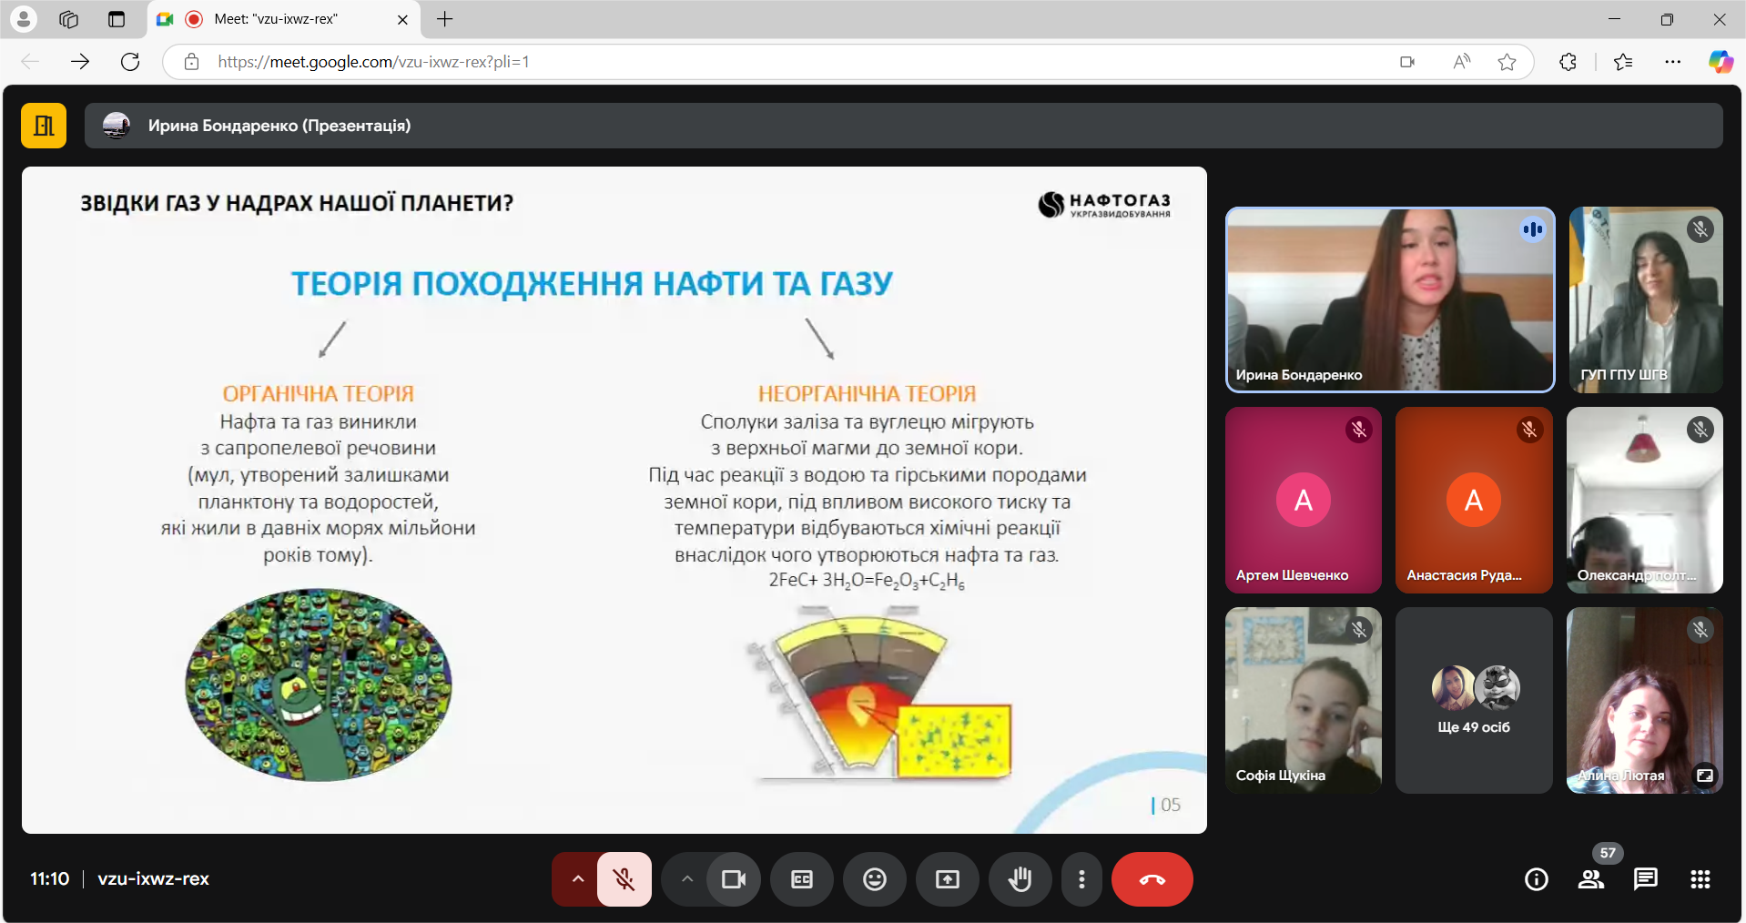Screen dimensions: 1746x923
Task: Open the activities grid icon
Action: coord(1700,879)
